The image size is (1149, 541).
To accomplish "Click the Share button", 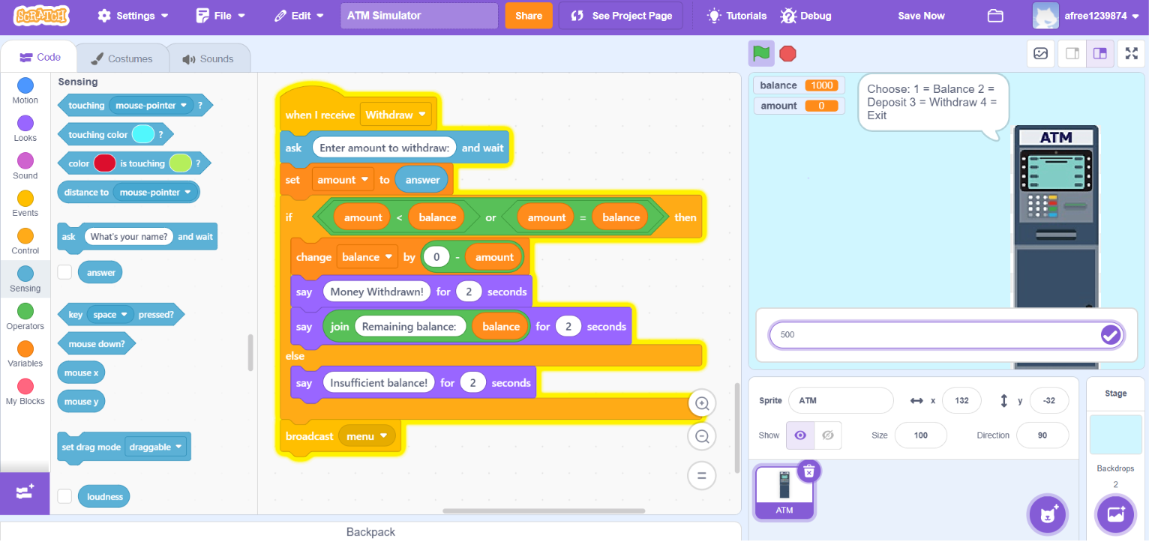I will (x=529, y=16).
